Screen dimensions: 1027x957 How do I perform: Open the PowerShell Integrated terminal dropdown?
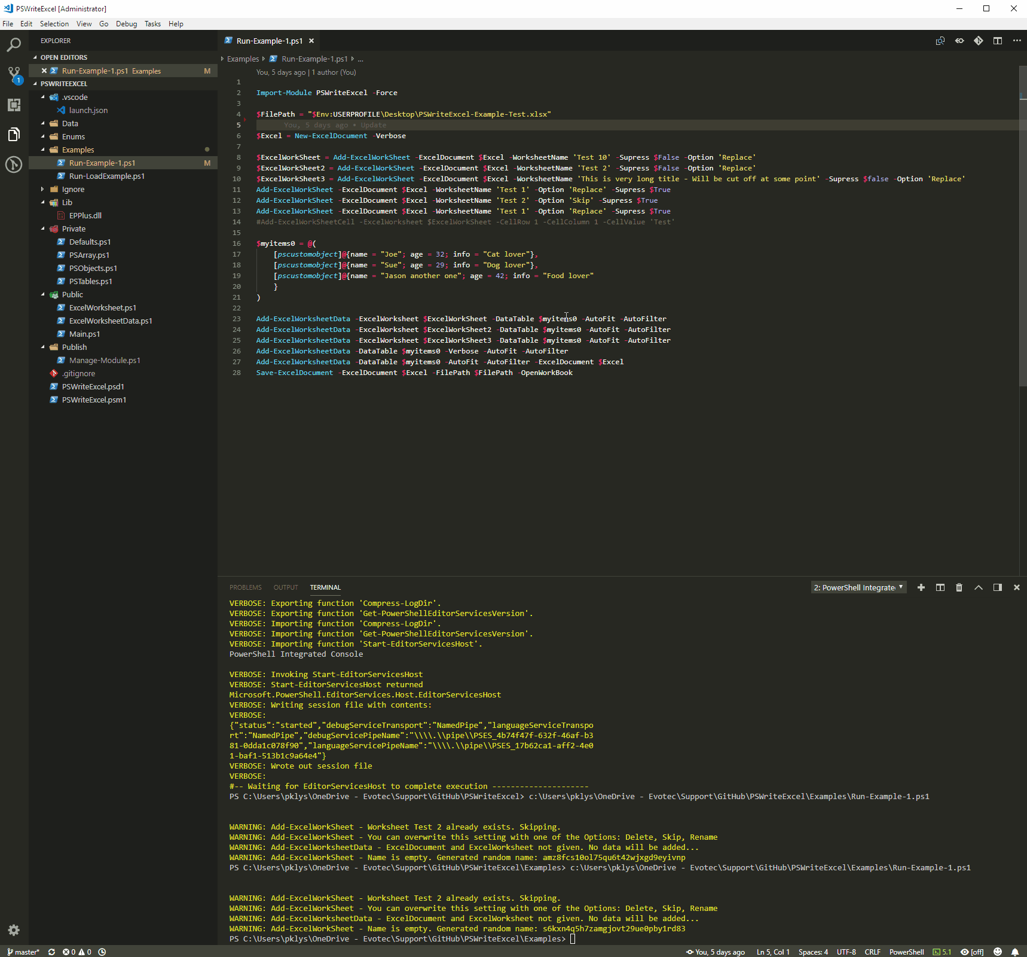(x=858, y=587)
